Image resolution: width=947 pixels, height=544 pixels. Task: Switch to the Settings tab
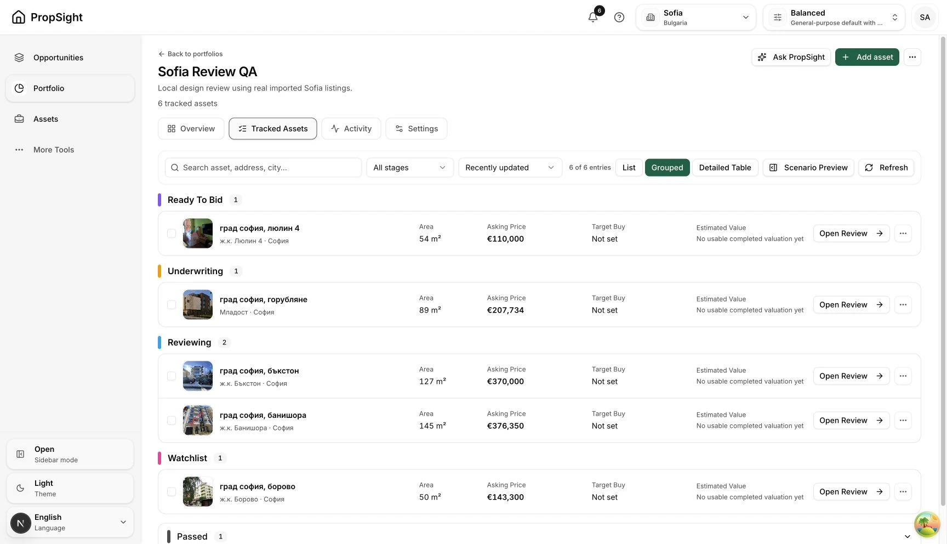tap(417, 129)
